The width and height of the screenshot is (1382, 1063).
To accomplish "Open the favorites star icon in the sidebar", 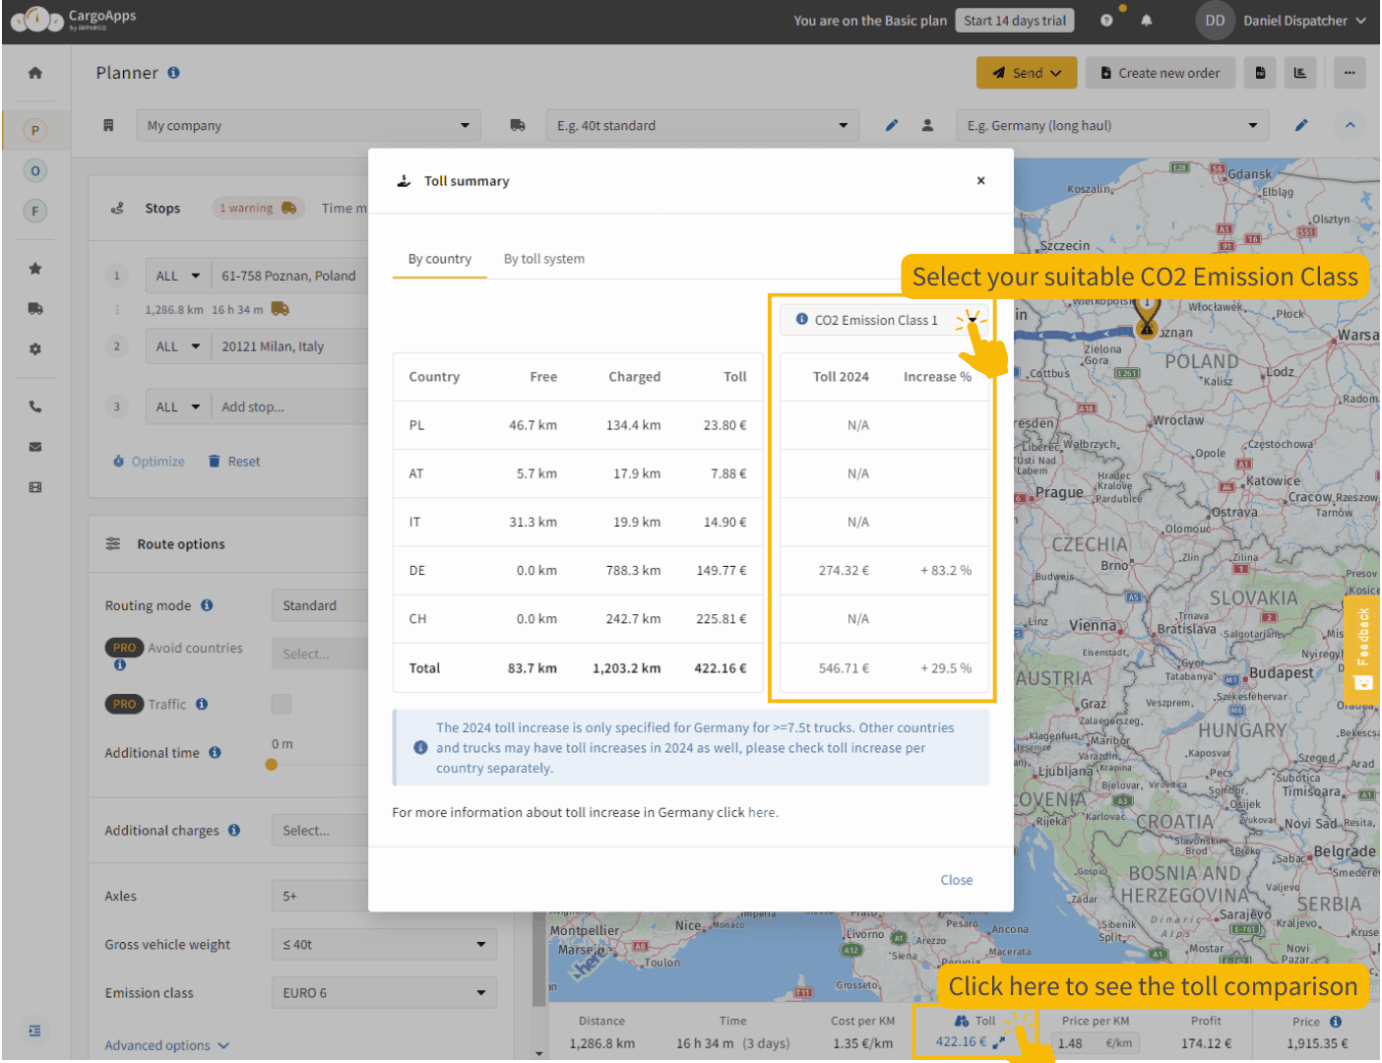I will [x=35, y=269].
